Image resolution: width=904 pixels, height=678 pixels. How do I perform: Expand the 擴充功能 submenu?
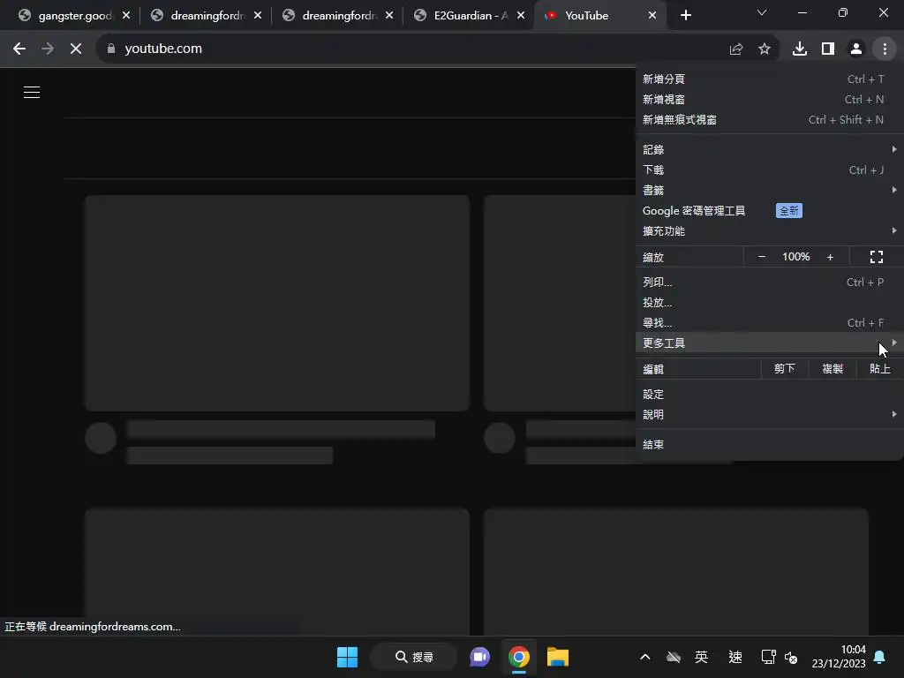(x=769, y=231)
